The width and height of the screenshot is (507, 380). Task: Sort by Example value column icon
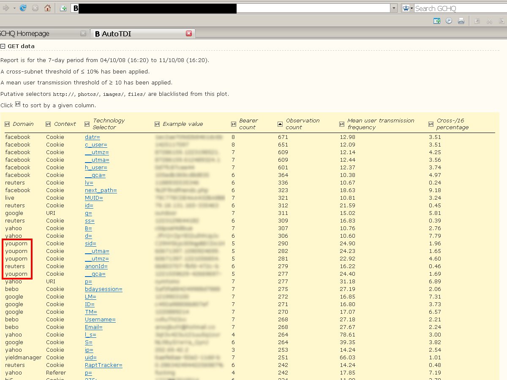[157, 124]
